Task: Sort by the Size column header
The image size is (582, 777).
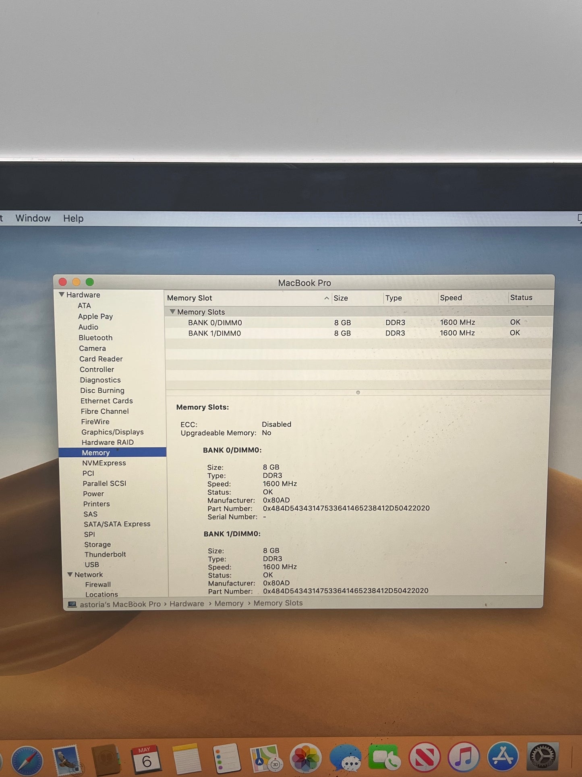Action: [x=341, y=298]
